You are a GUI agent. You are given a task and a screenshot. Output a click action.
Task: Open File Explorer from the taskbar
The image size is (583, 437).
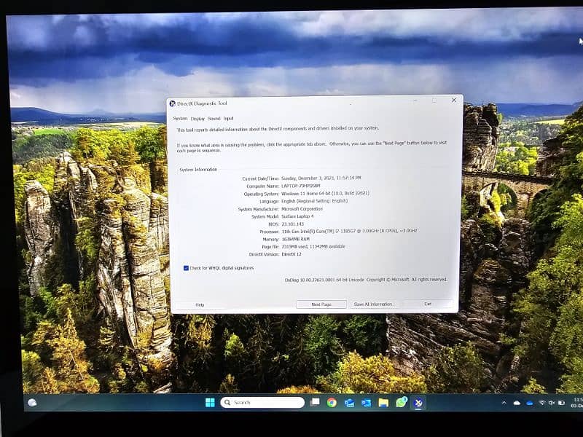383,402
